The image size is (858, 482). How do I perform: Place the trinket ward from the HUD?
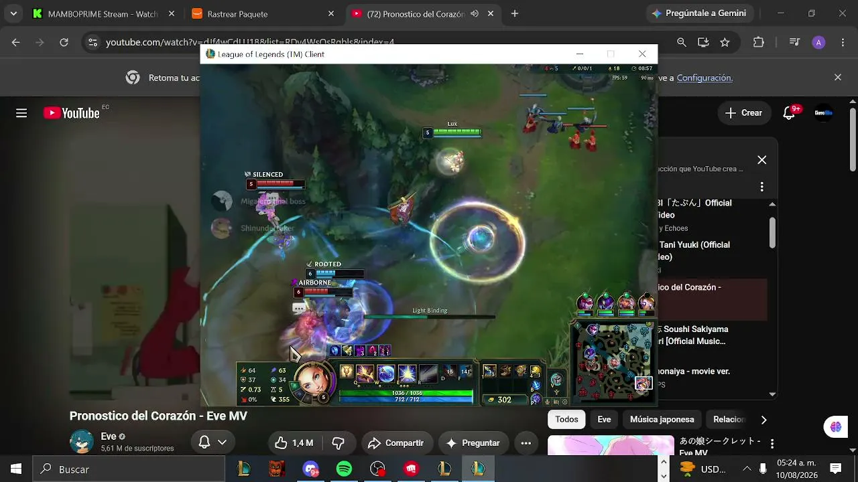click(536, 370)
